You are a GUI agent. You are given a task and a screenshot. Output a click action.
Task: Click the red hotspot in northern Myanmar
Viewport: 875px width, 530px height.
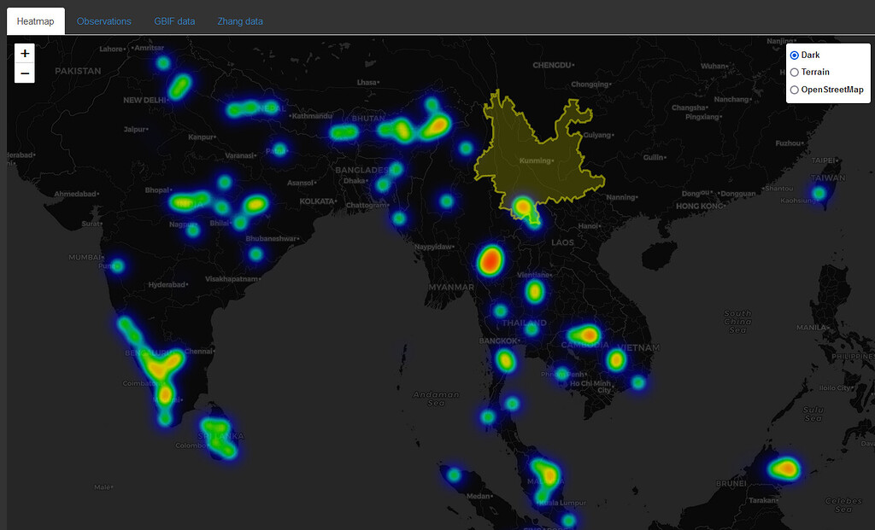point(491,259)
